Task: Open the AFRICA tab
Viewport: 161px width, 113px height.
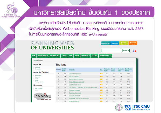Action: pyautogui.click(x=77, y=56)
